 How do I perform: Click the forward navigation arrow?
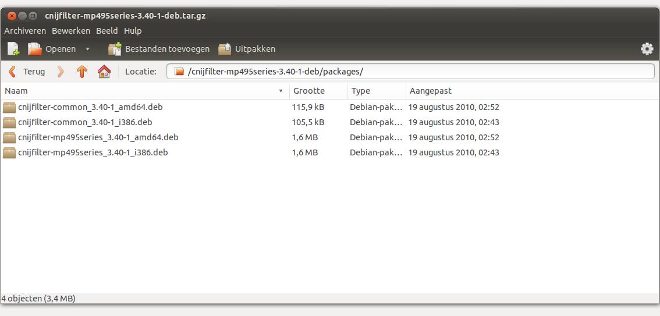tap(61, 72)
